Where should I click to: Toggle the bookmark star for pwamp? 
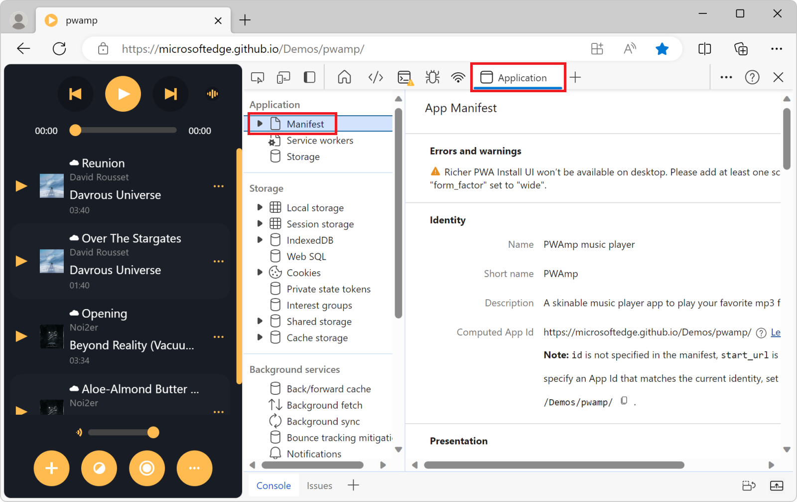tap(662, 49)
